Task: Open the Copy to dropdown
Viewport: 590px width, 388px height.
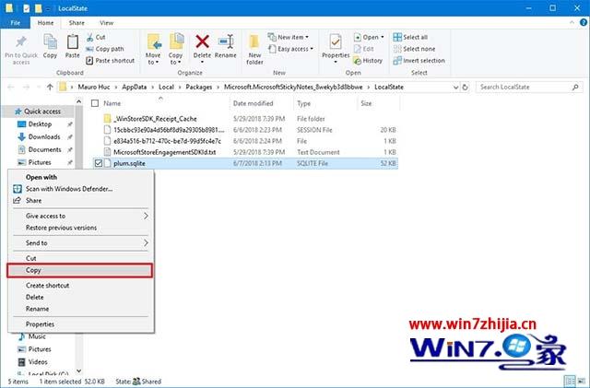Action: click(175, 63)
